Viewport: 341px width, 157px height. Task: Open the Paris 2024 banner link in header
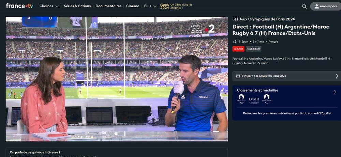point(176,6)
